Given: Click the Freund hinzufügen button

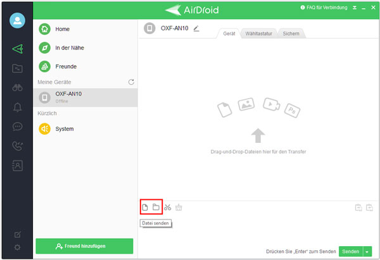Looking at the screenshot, I should (x=84, y=245).
